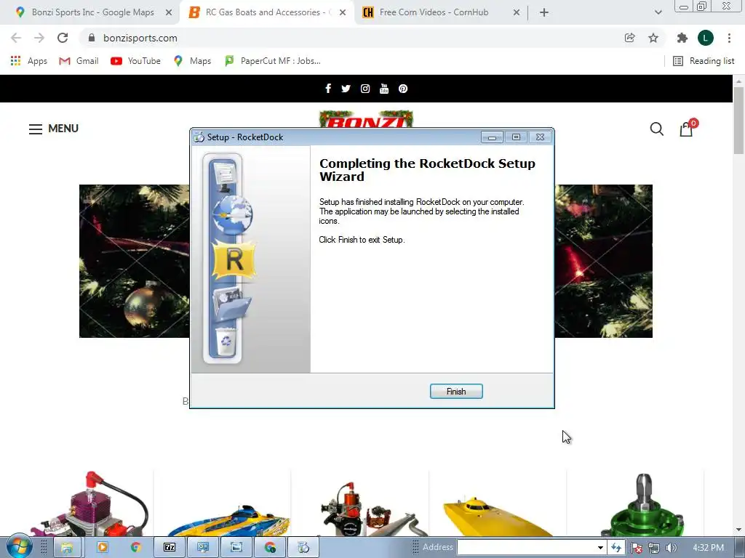Image resolution: width=745 pixels, height=558 pixels.
Task: Open the Chrome extensions puzzle icon
Action: tap(682, 38)
